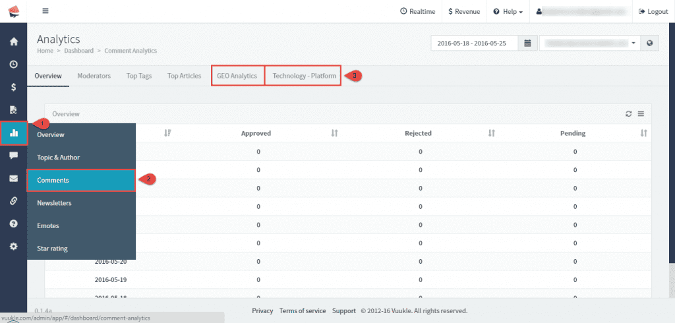Open the speech bubble icon in the sidebar
The height and width of the screenshot is (323, 675).
pos(13,156)
